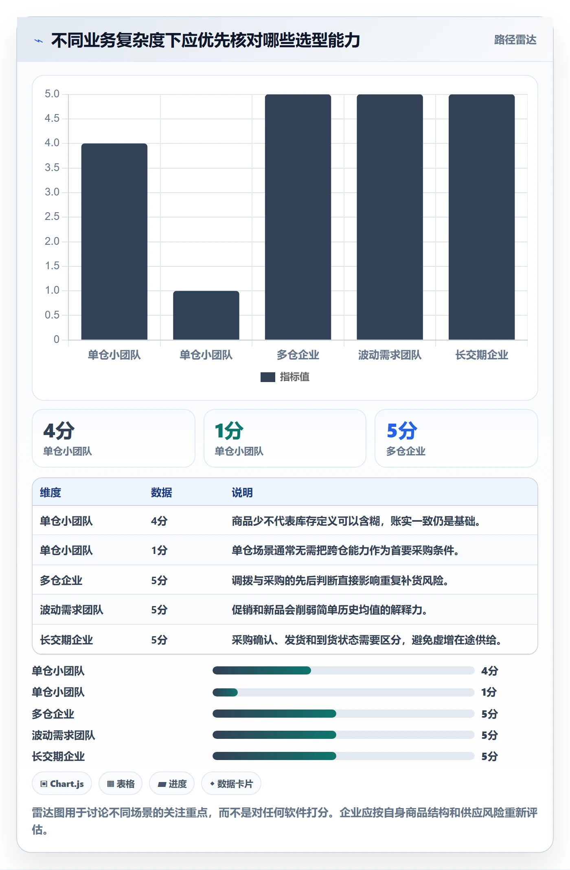This screenshot has height=870, width=570.
Task: Click the 5.0 y-axis tick label
Action: 52,94
